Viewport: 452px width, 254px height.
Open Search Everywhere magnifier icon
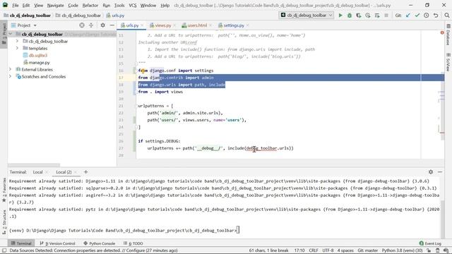446,16
